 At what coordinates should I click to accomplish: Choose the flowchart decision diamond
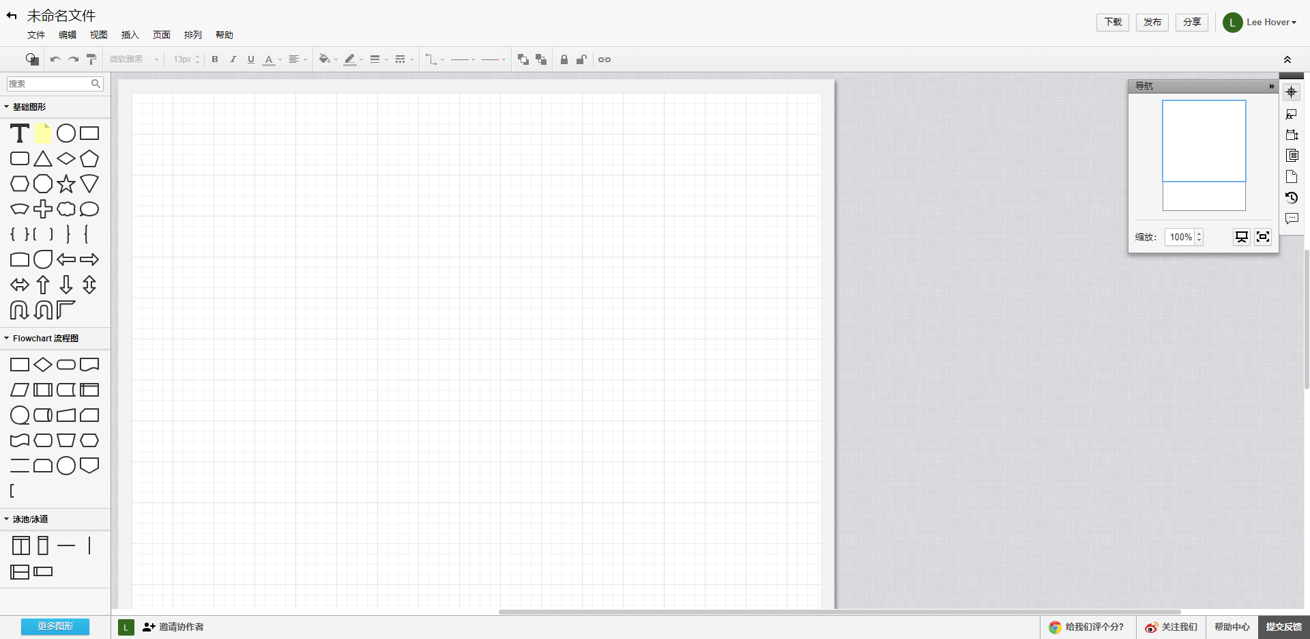point(43,365)
